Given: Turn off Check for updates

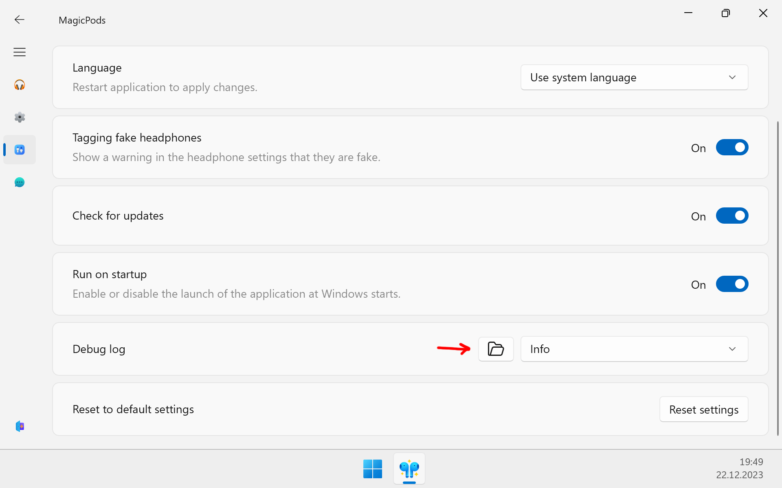Looking at the screenshot, I should click(732, 216).
